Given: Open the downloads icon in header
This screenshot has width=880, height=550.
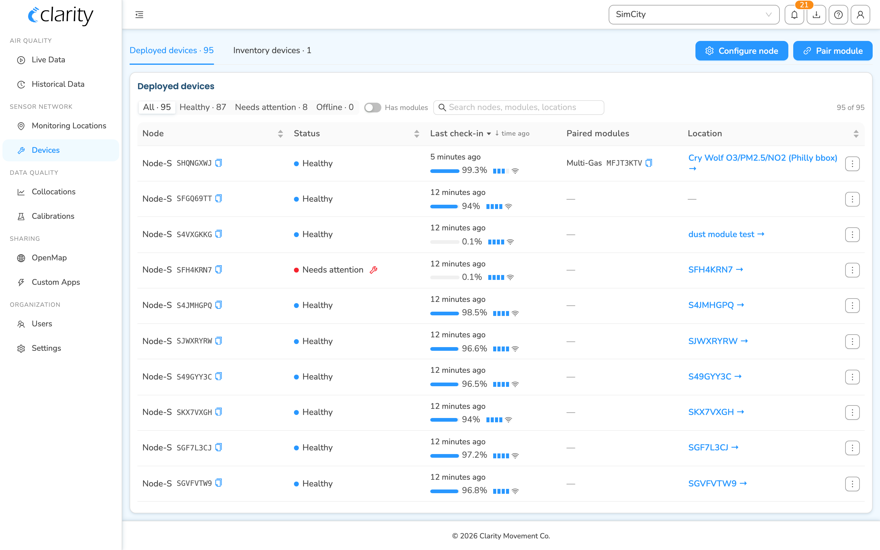Looking at the screenshot, I should (816, 15).
